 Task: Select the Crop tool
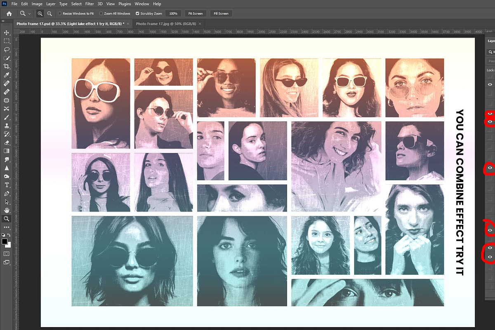[6, 66]
